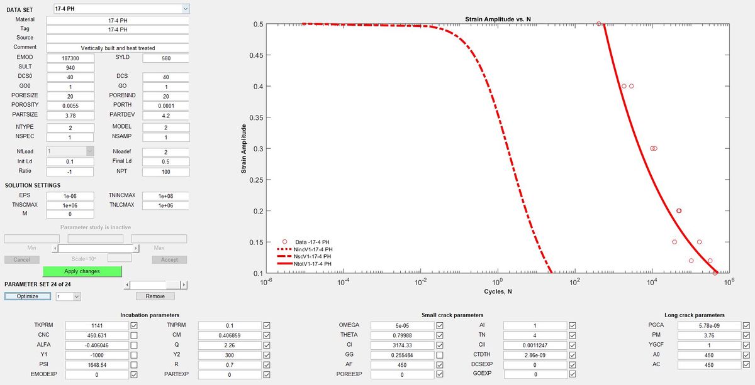This screenshot has width=755, height=385.
Task: Enable the GG parameter checkbox
Action: pos(439,355)
